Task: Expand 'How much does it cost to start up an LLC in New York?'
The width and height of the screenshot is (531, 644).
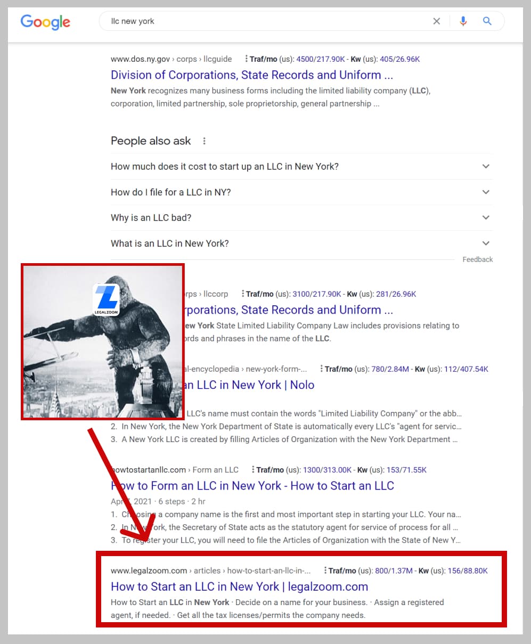Action: click(301, 167)
